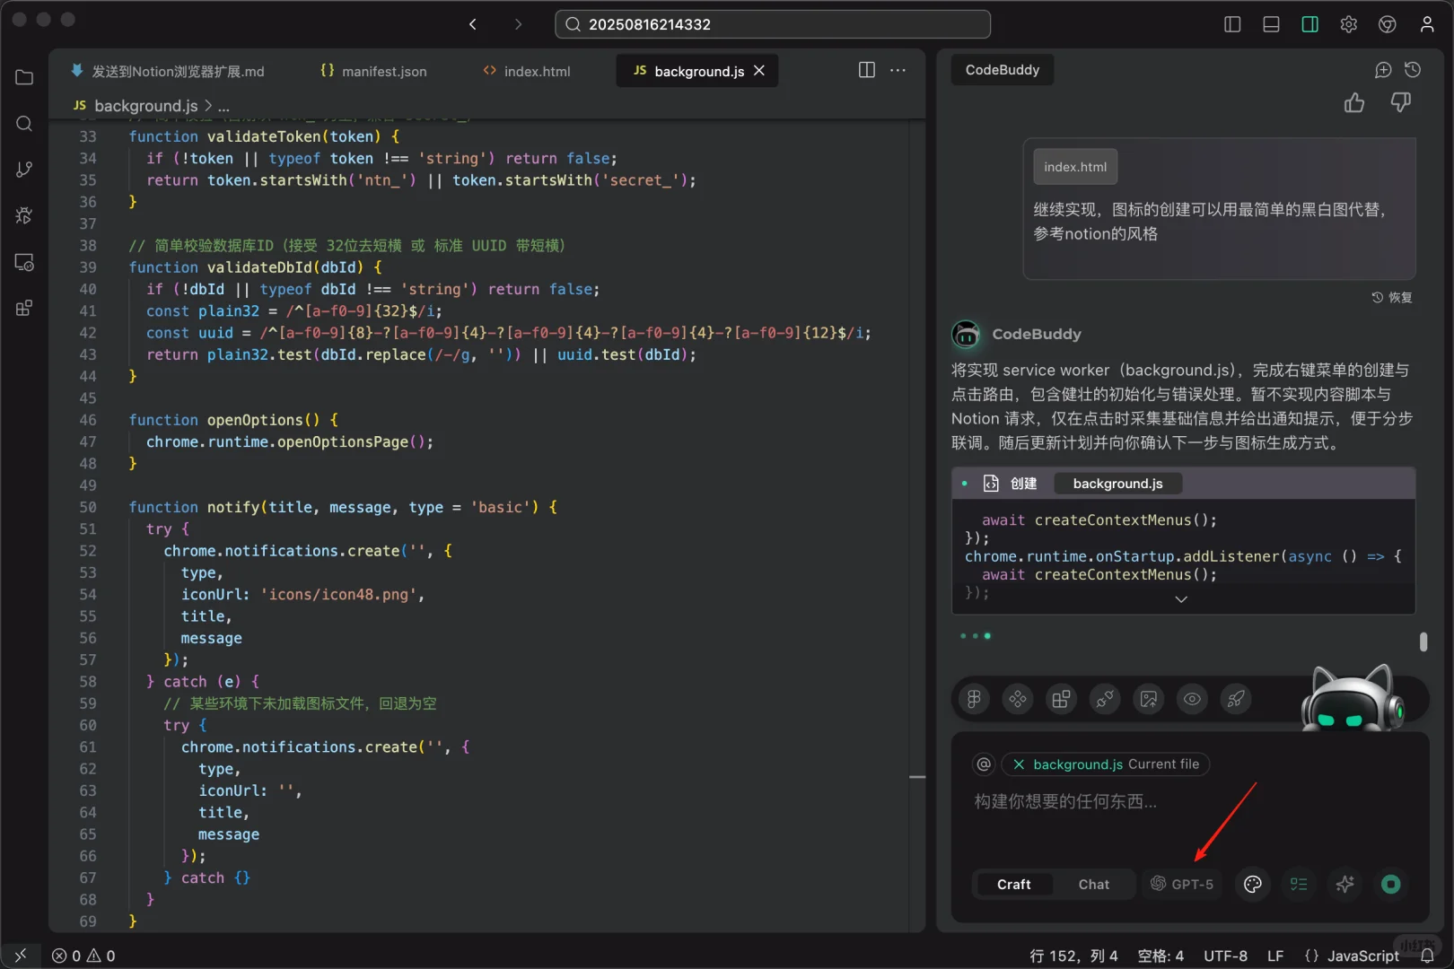Close the background.js editor tab
Viewport: 1454px width, 969px height.
point(759,71)
